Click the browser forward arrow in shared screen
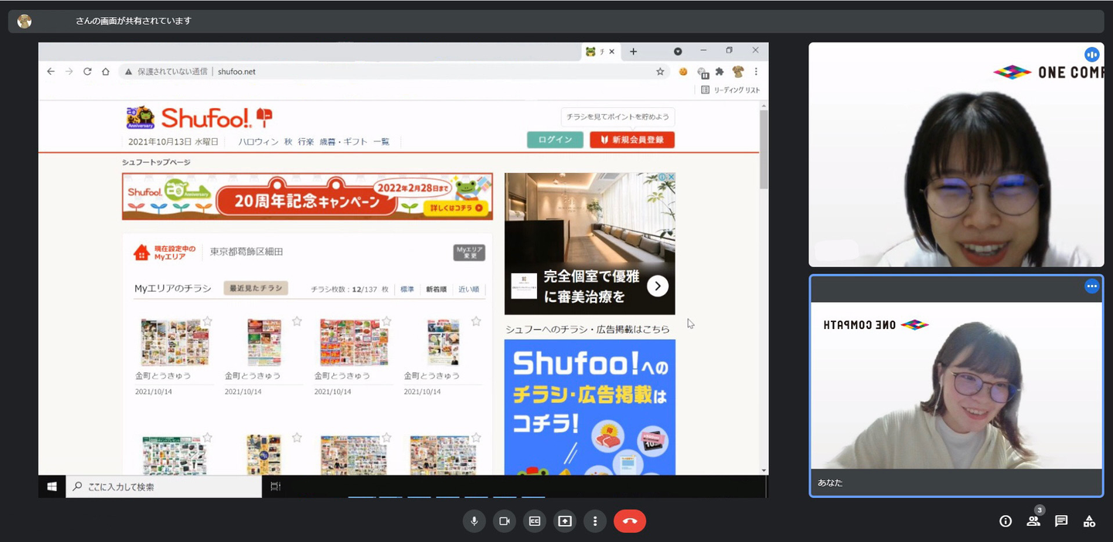The image size is (1113, 542). pyautogui.click(x=69, y=71)
